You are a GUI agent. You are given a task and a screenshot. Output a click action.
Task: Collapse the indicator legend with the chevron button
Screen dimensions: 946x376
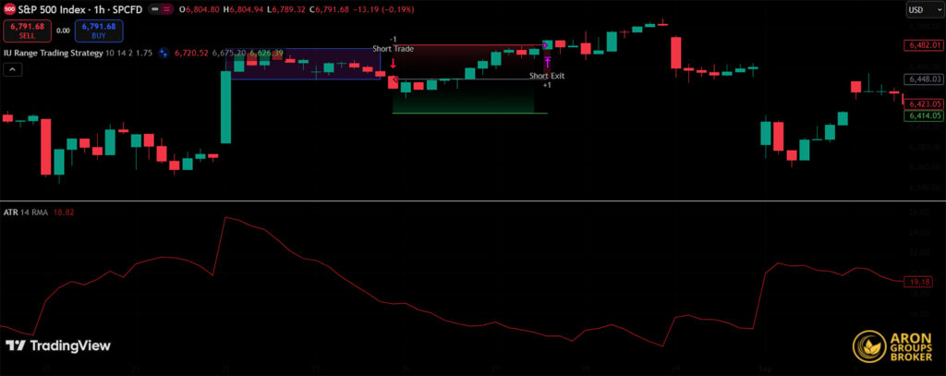pos(11,71)
